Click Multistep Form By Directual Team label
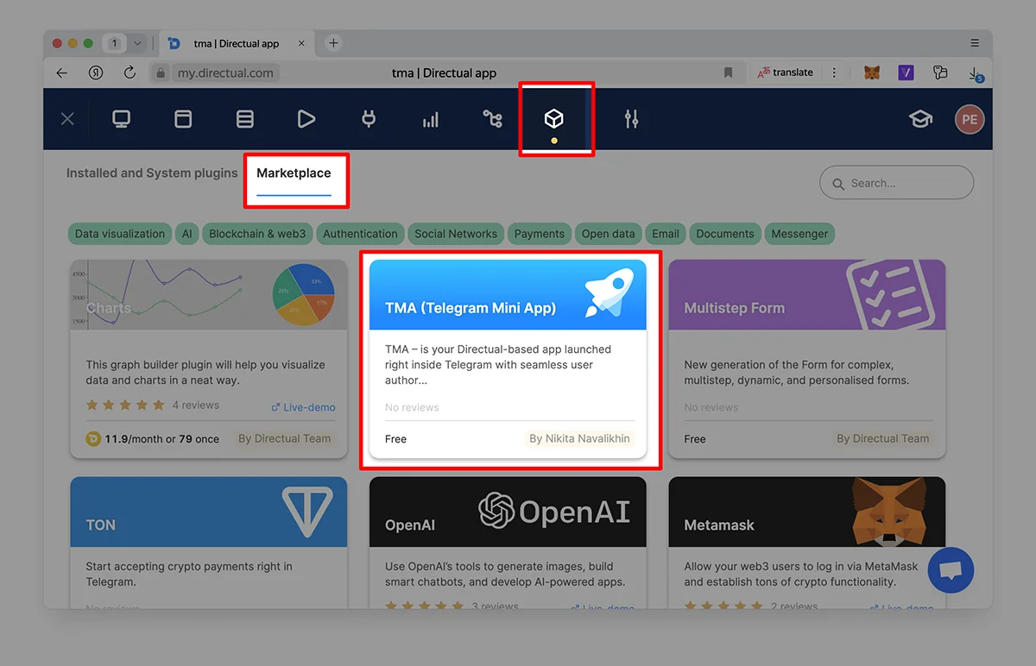Viewport: 1036px width, 666px height. coord(882,438)
